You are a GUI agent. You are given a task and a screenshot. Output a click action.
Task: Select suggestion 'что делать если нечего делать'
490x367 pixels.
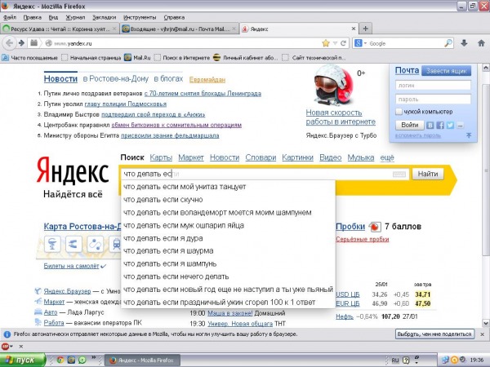228,276
